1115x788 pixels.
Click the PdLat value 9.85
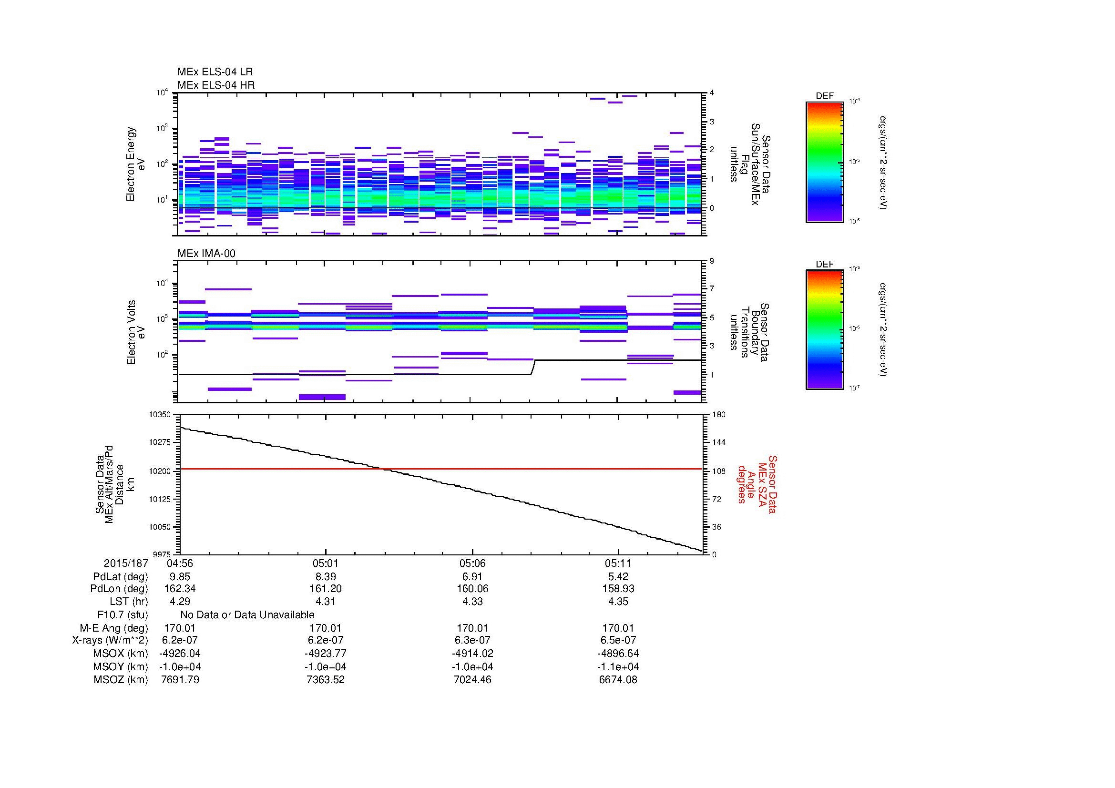coord(180,577)
